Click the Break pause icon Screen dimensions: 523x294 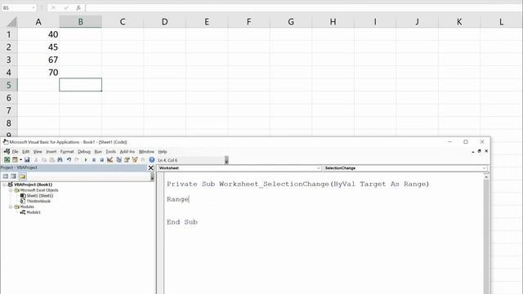94,160
